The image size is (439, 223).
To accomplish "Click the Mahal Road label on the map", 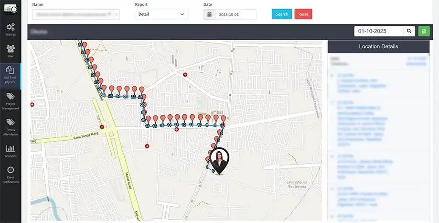I will point(128,180).
